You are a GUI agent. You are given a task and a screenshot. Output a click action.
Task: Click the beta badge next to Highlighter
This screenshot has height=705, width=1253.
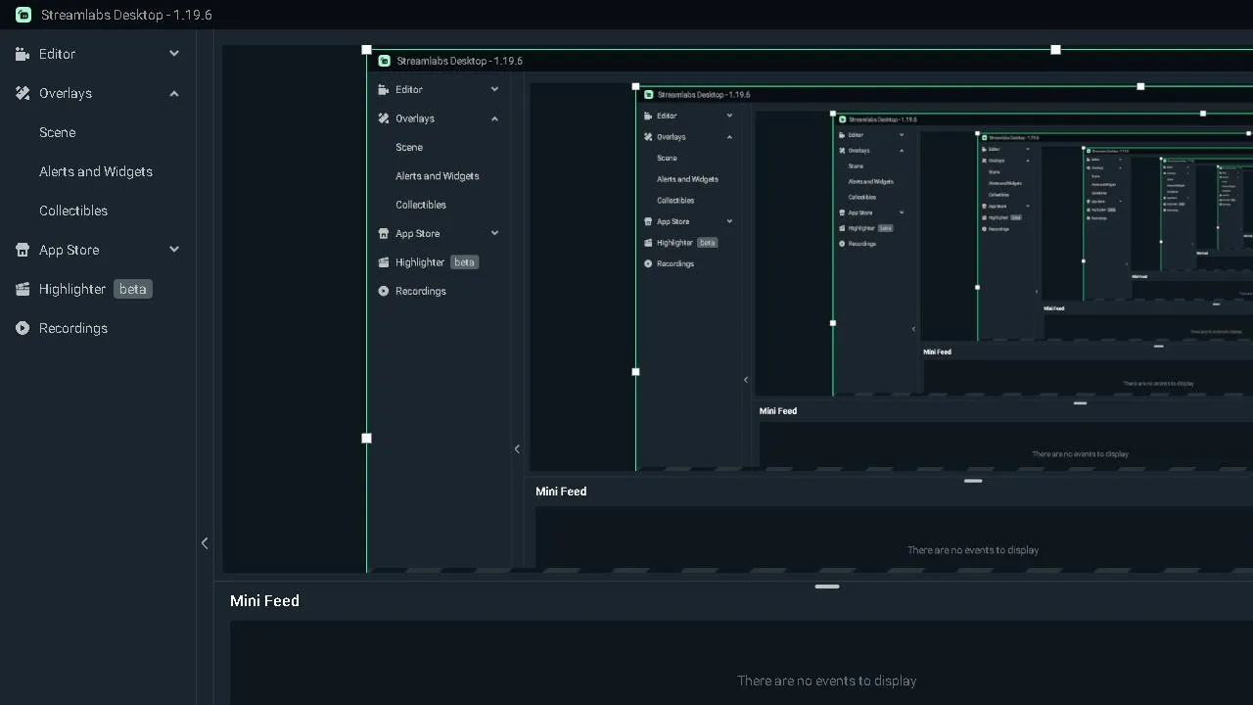coord(133,289)
